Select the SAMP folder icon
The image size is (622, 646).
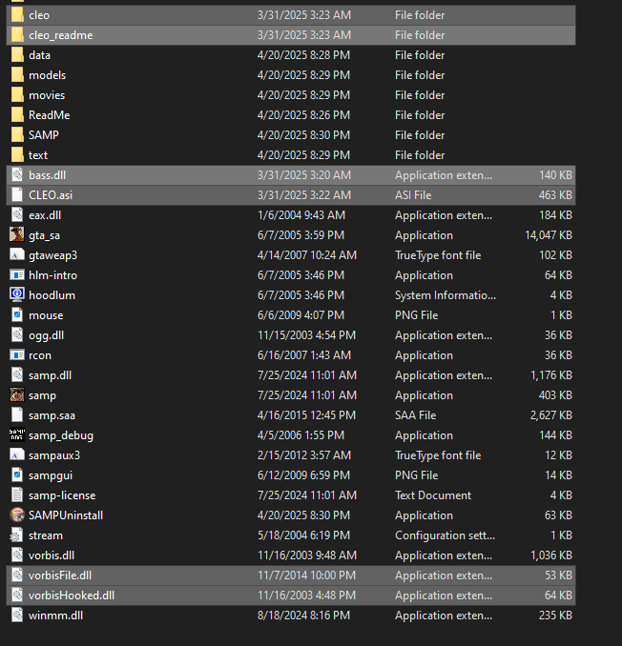click(x=17, y=135)
